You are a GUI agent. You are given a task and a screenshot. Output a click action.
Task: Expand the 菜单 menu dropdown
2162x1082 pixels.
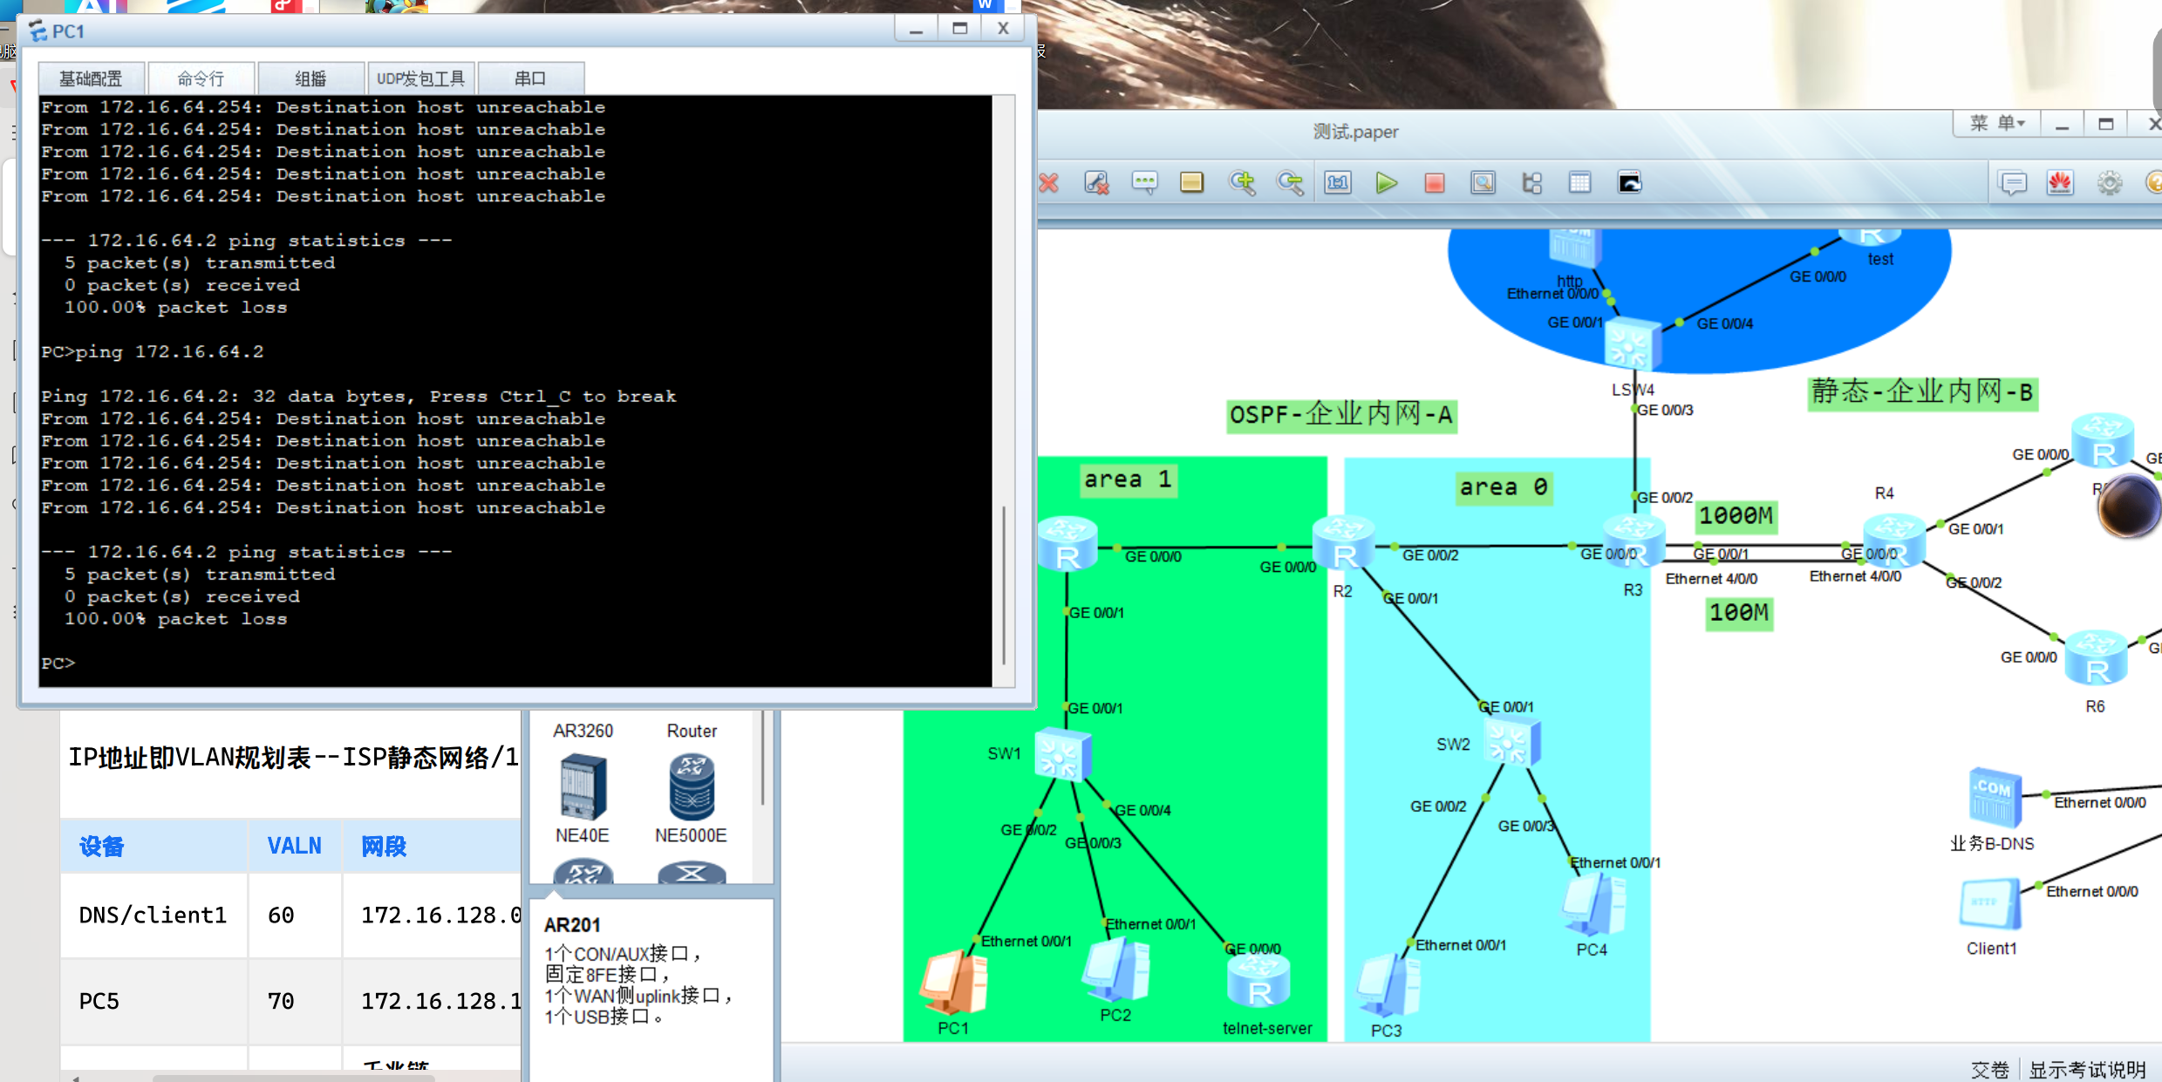tap(1997, 124)
